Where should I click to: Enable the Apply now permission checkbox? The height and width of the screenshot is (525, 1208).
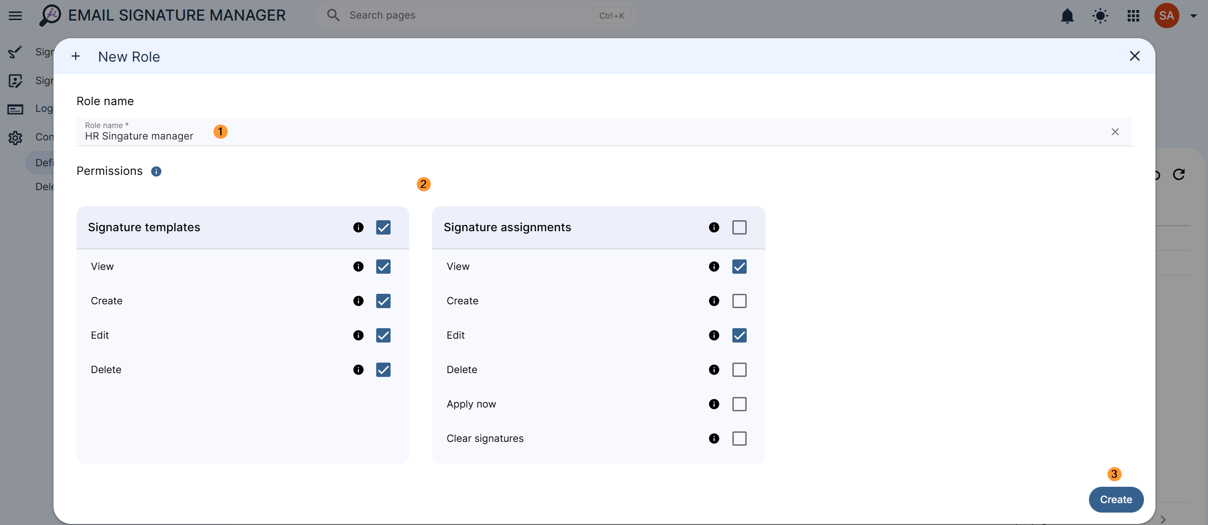[x=739, y=404]
